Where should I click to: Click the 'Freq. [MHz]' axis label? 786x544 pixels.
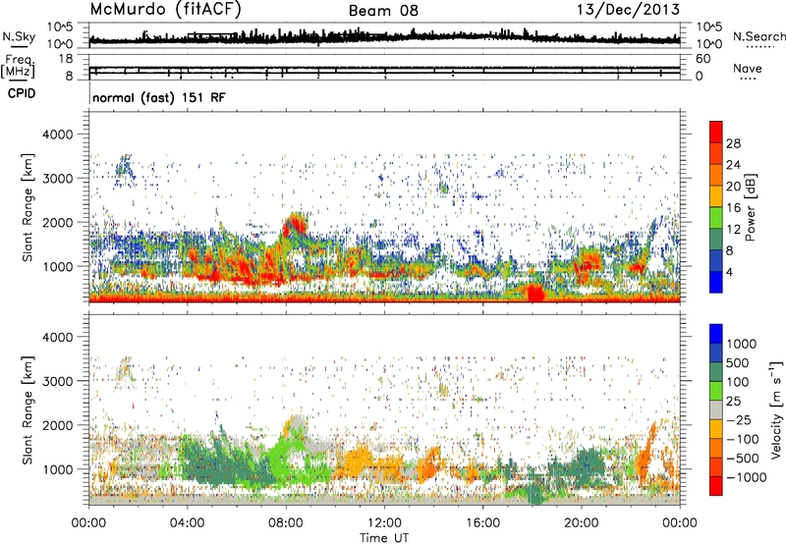pyautogui.click(x=18, y=67)
